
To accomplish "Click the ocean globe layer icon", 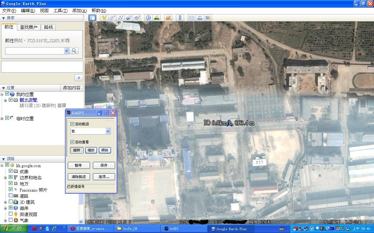I will [16, 208].
